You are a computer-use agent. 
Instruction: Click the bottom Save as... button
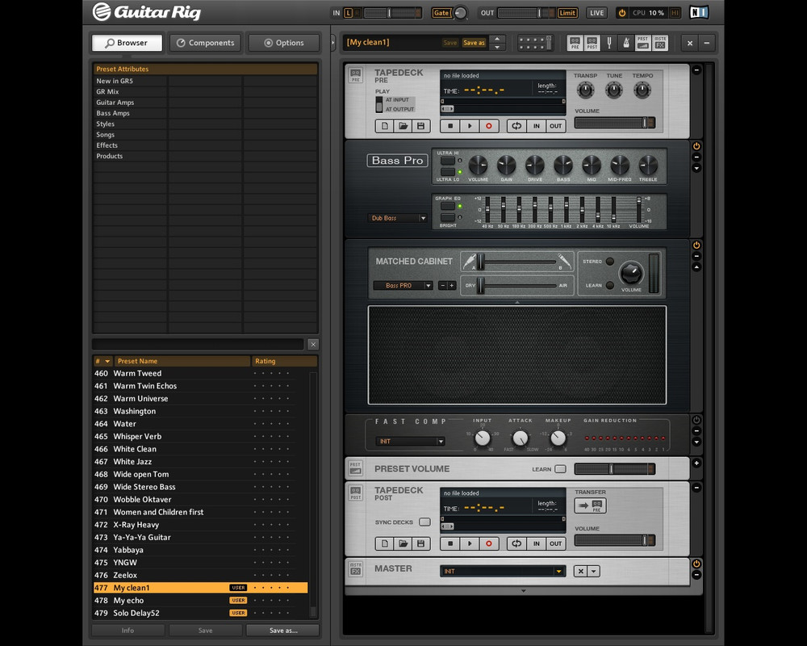coord(283,631)
